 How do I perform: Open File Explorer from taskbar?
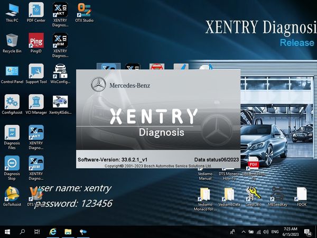[x=68, y=232]
